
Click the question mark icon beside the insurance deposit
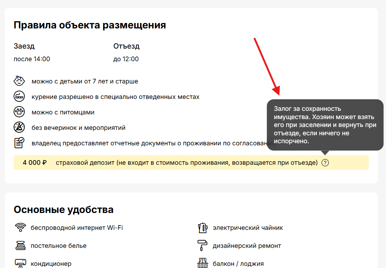click(325, 163)
